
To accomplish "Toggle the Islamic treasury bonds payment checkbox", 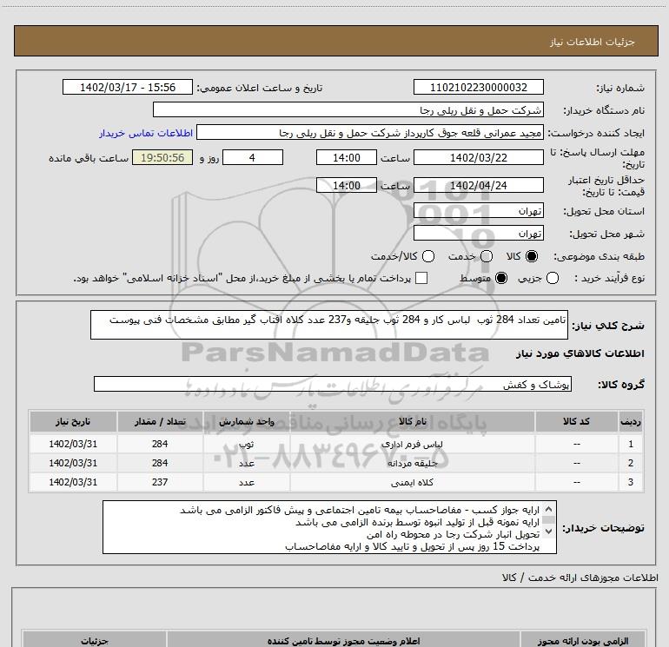I will [421, 278].
